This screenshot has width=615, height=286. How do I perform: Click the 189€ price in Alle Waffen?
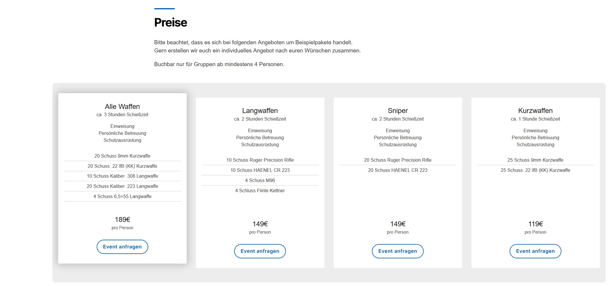[122, 220]
